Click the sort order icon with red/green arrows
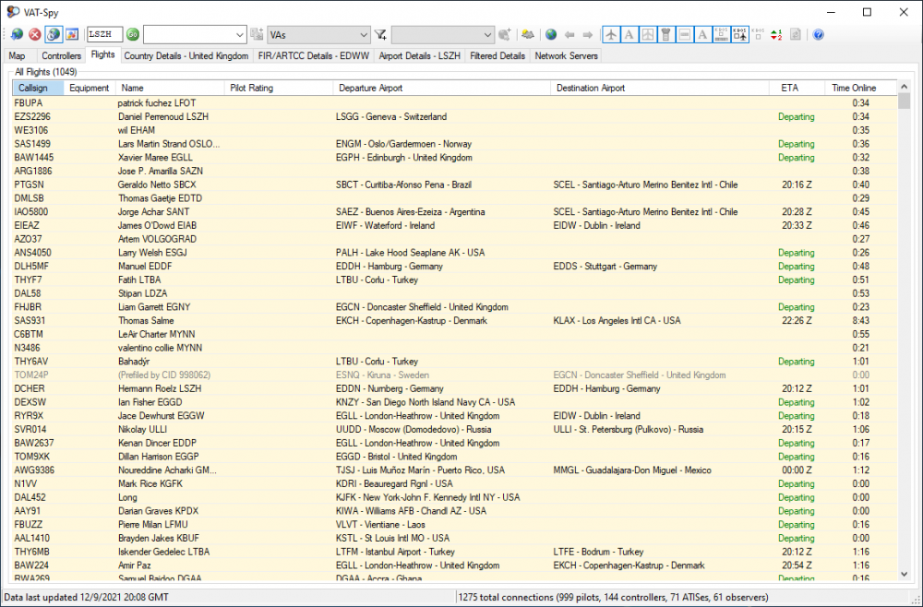The image size is (923, 607). 776,35
